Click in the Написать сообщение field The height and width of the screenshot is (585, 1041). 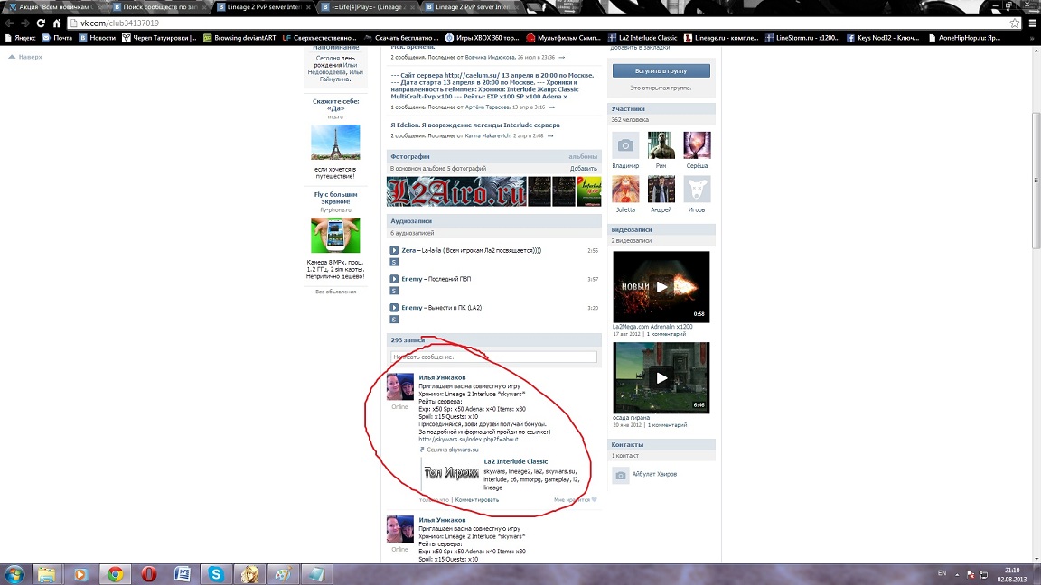[x=493, y=357]
